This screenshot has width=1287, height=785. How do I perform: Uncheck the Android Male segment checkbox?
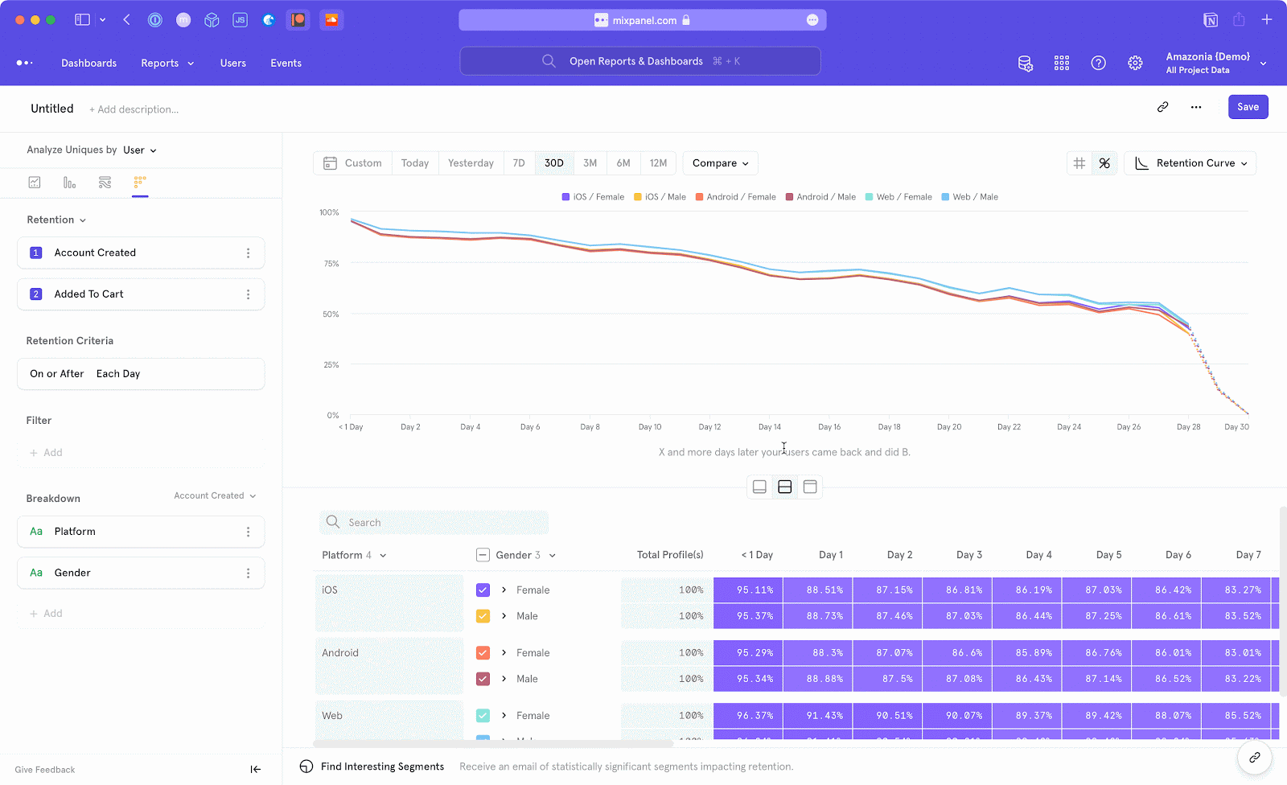[483, 679]
